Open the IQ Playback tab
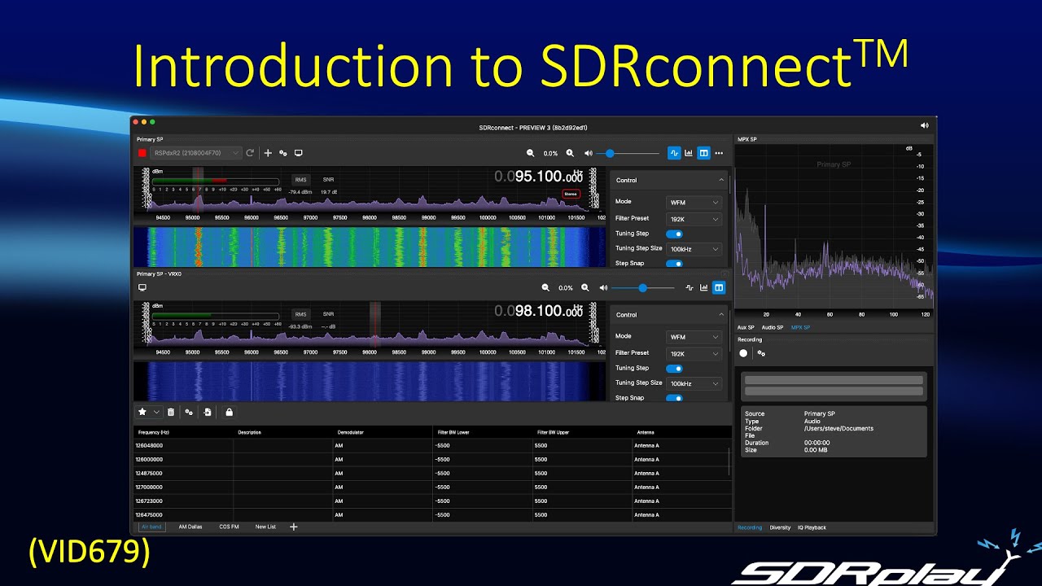 (x=812, y=527)
